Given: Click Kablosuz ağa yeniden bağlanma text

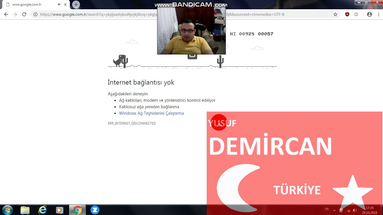Looking at the screenshot, I should pyautogui.click(x=149, y=107).
